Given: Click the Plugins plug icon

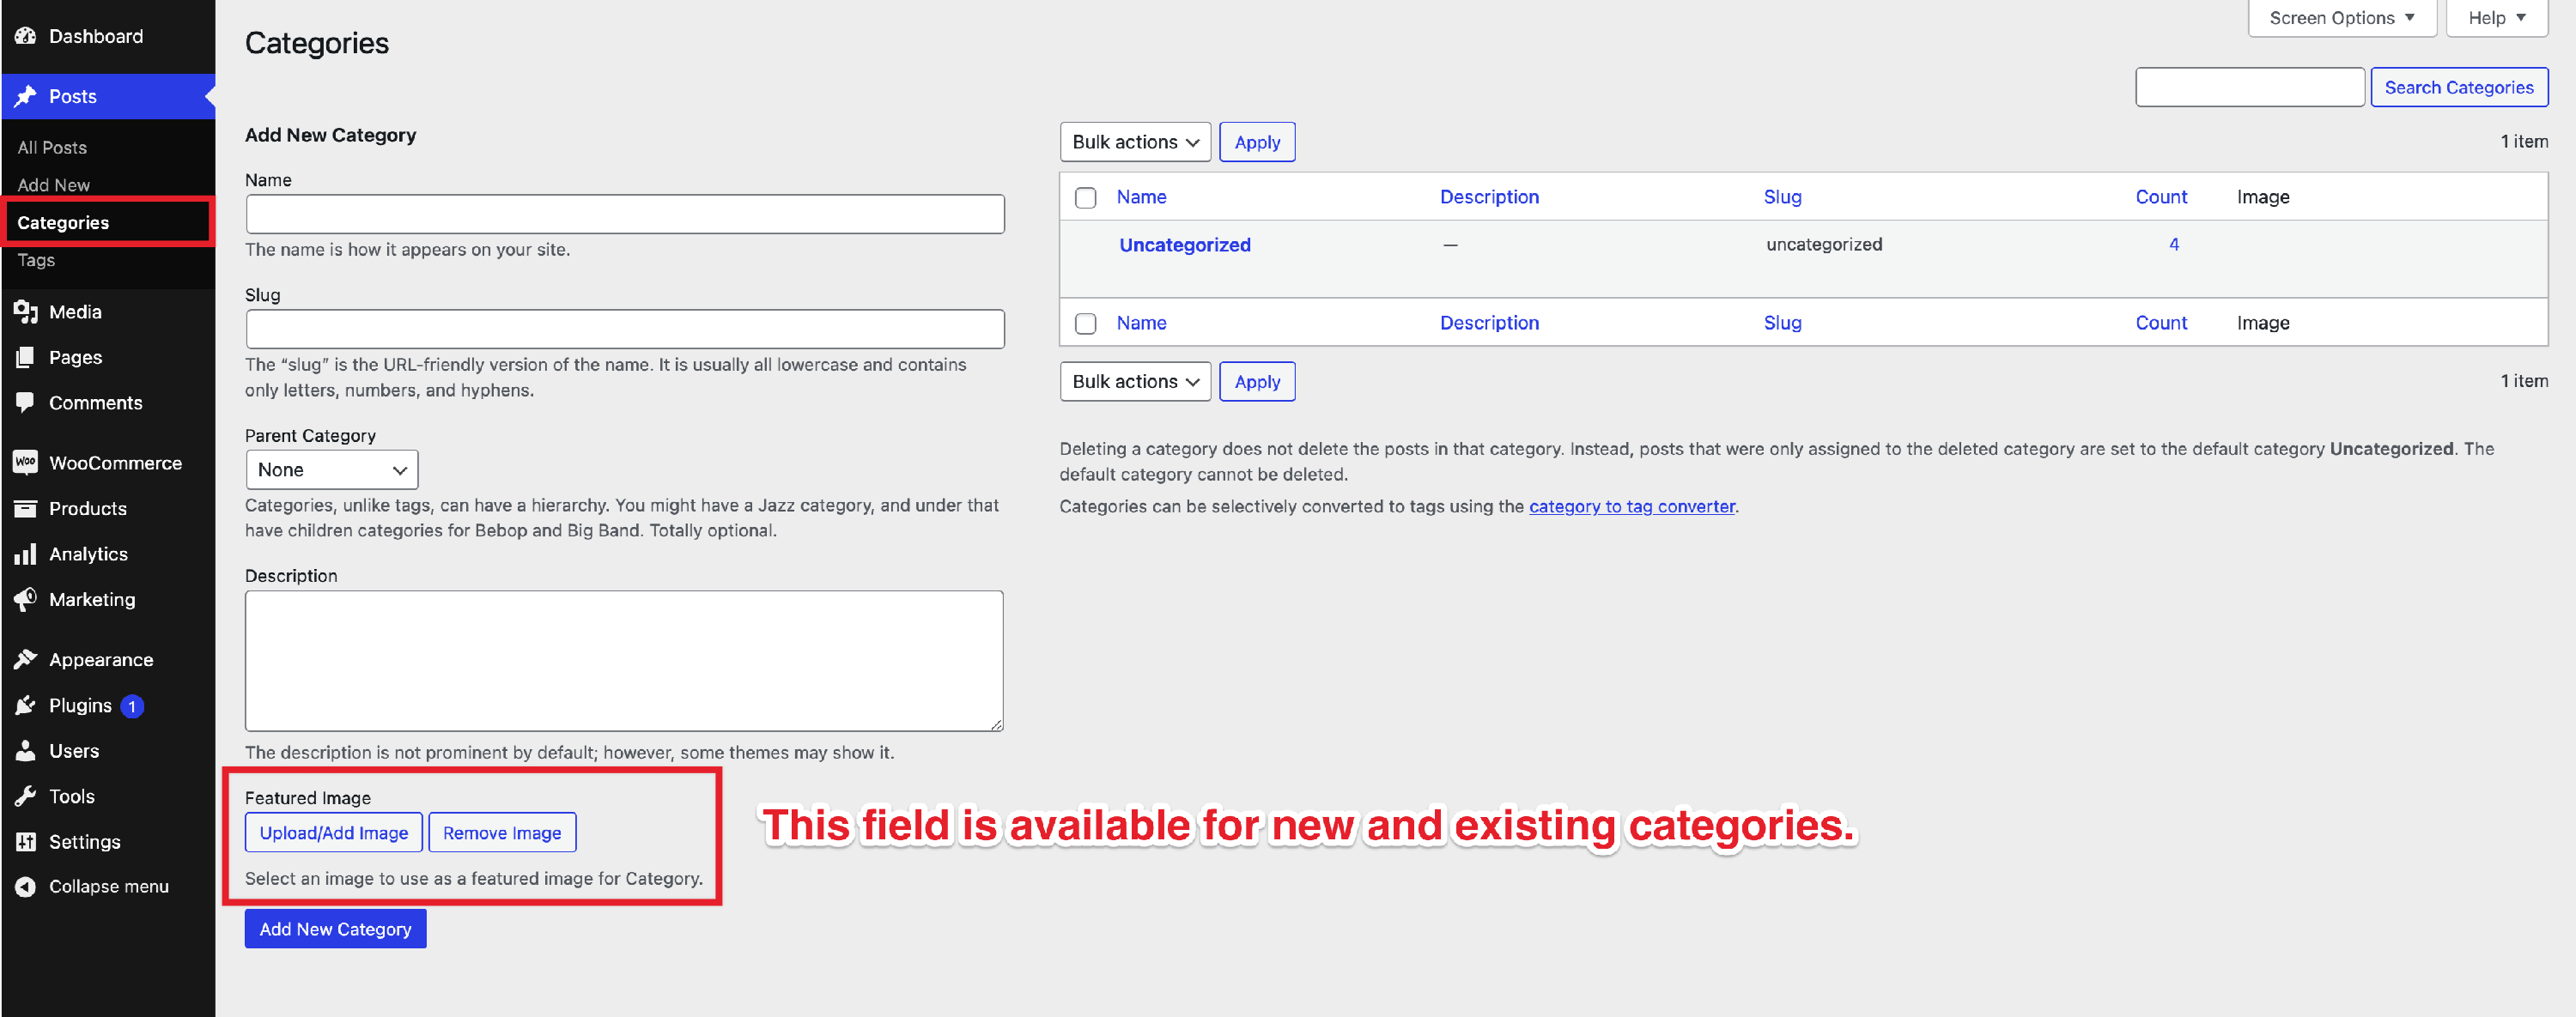Looking at the screenshot, I should [25, 705].
